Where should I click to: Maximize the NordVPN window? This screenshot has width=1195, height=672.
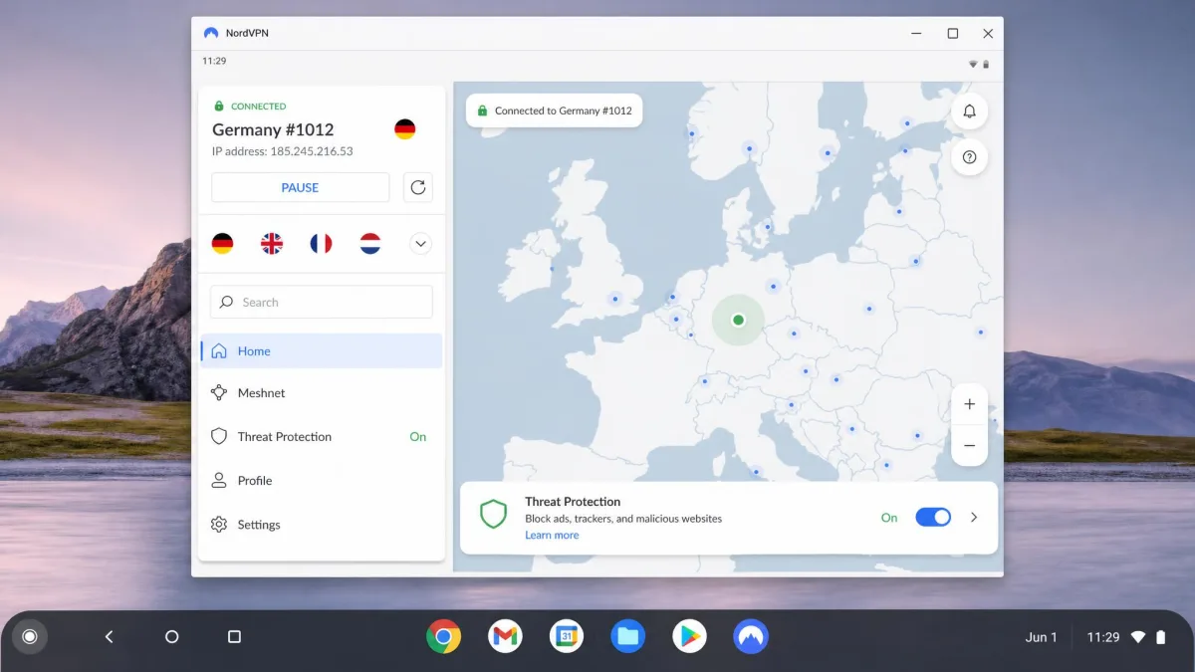point(953,33)
